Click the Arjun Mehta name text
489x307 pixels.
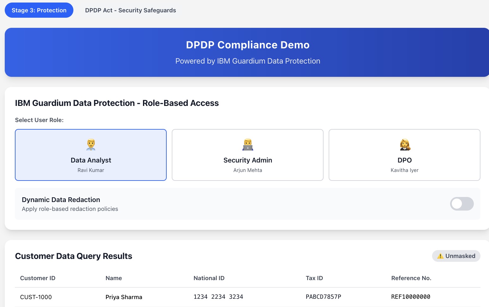pos(248,170)
